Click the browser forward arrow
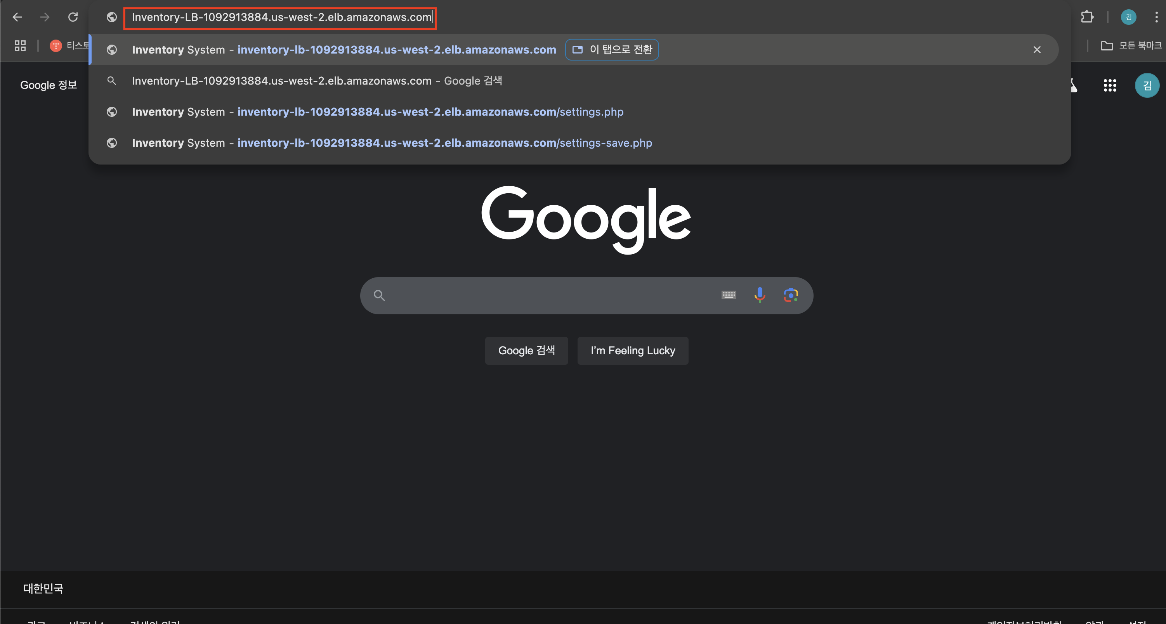Viewport: 1166px width, 624px height. (45, 17)
